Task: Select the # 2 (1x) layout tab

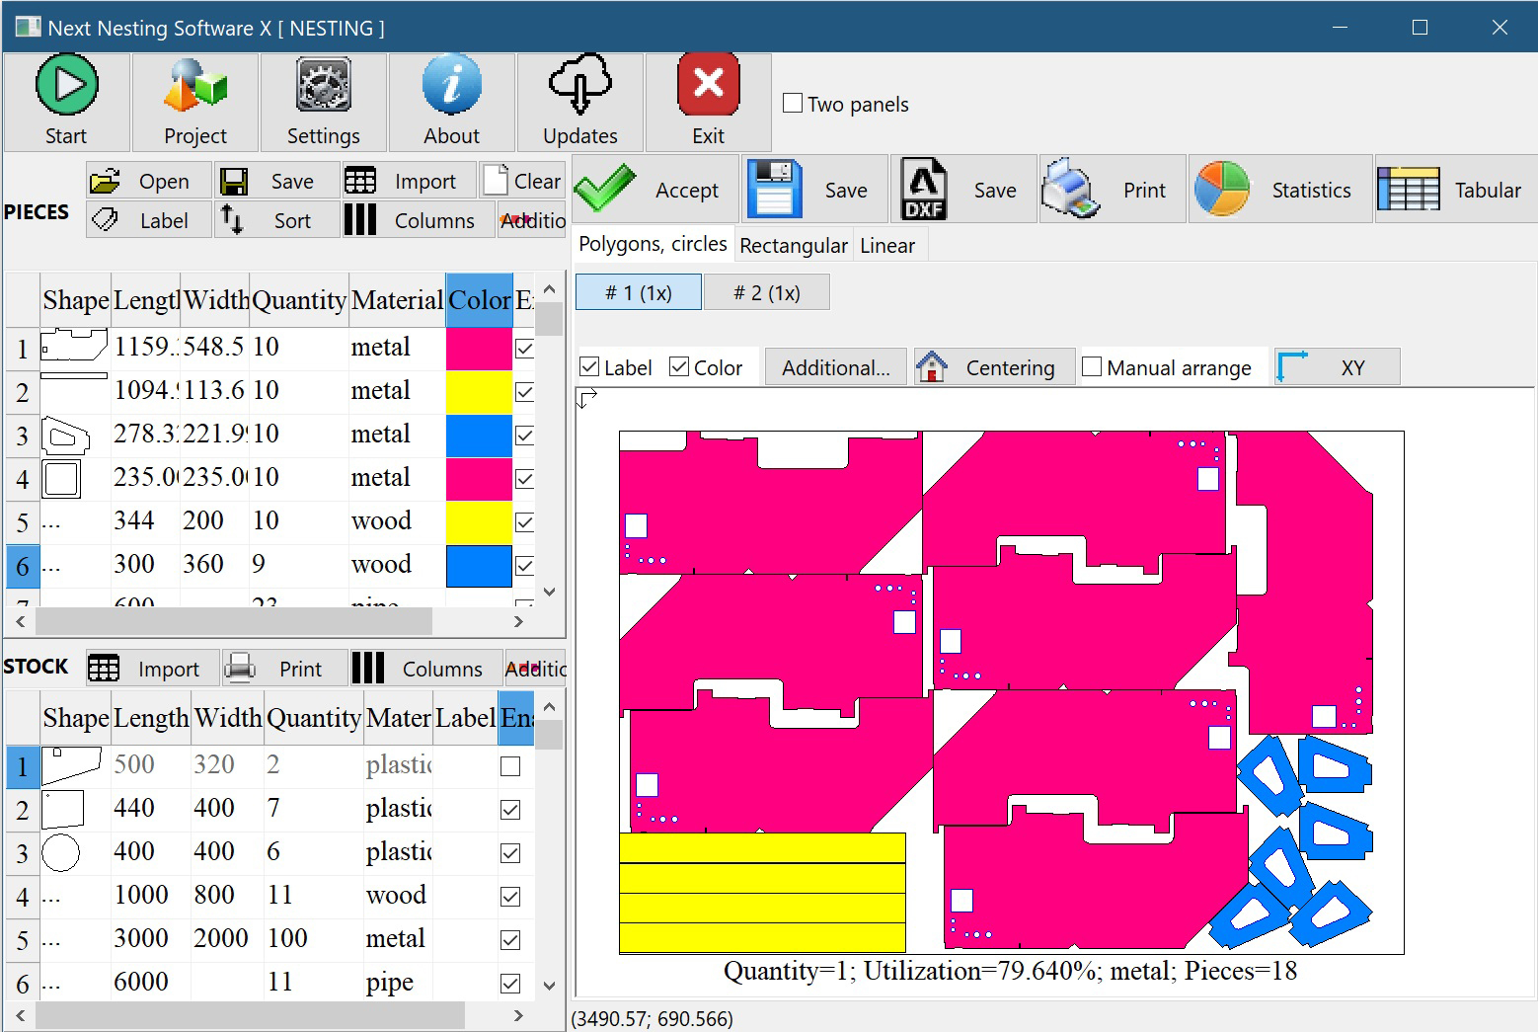Action: pos(766,293)
